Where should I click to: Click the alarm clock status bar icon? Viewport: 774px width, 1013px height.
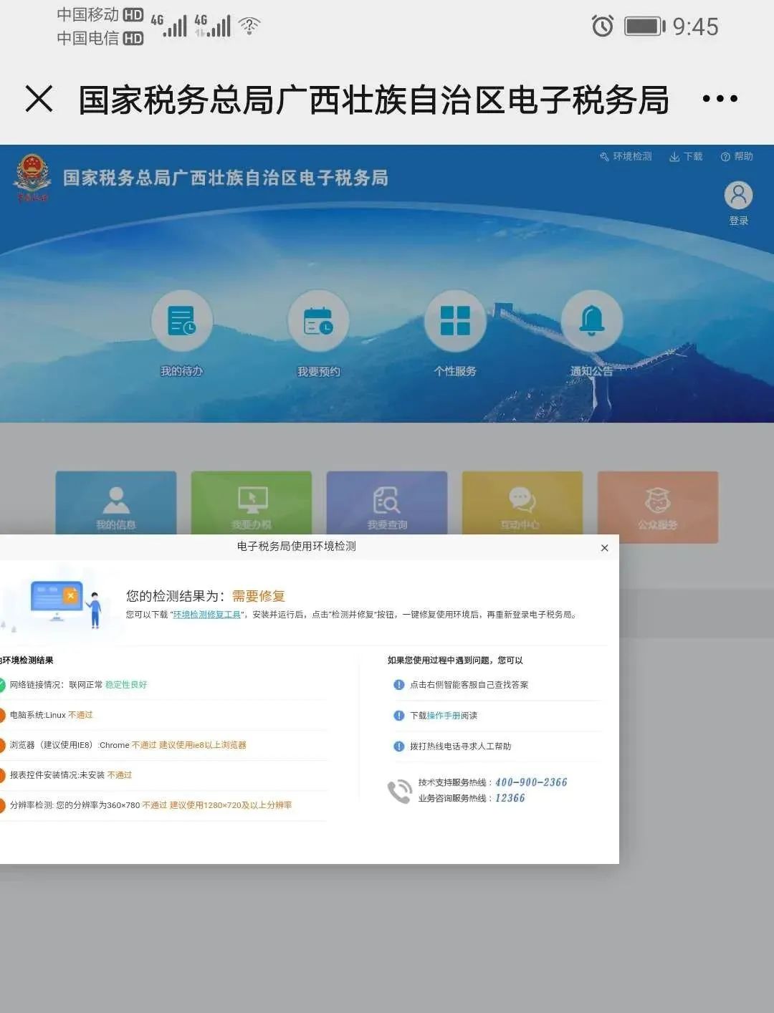pos(603,27)
